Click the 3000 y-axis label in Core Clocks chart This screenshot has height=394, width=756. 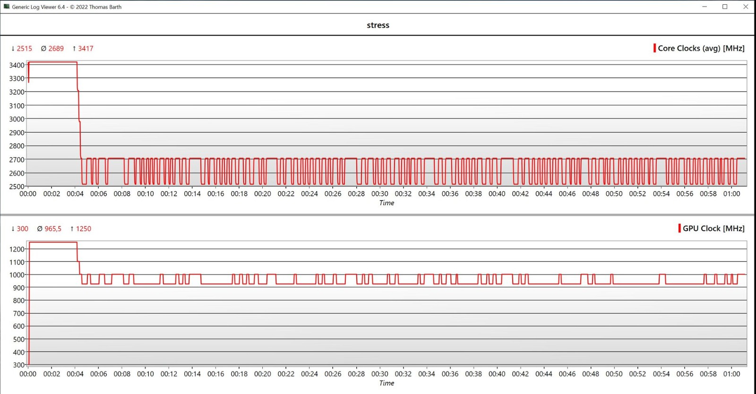pos(17,119)
